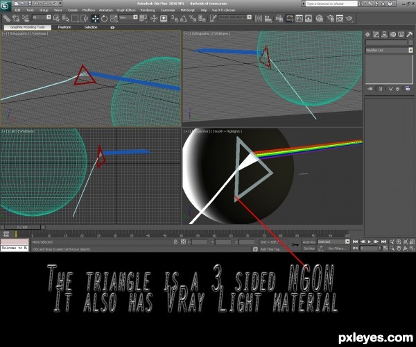Switch to Freeform ribbon tab
This screenshot has width=416, height=347.
(64, 27)
